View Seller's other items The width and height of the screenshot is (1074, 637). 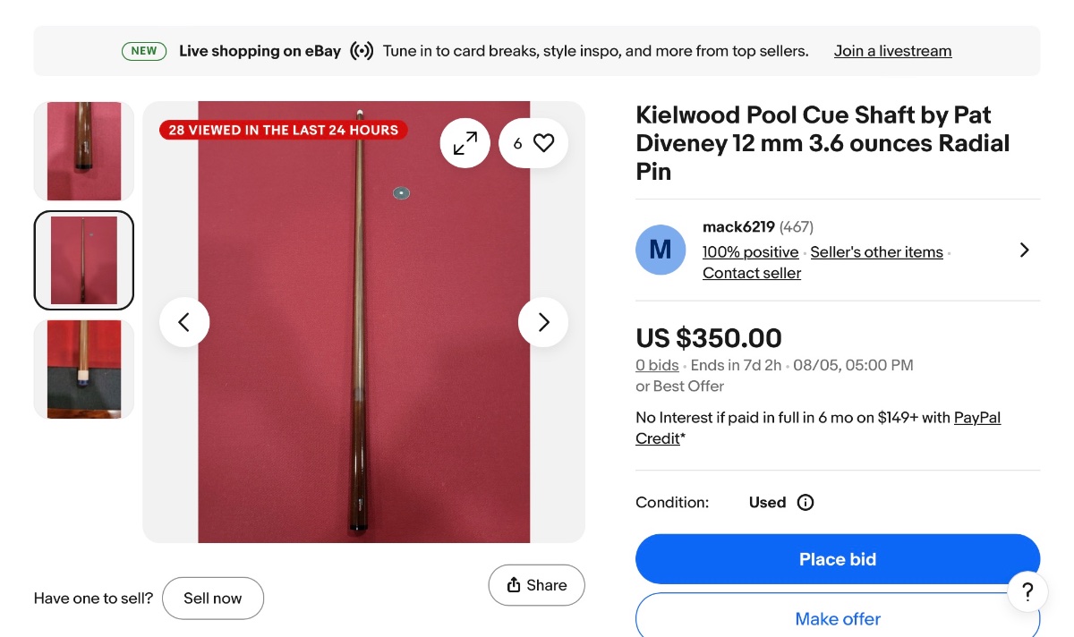(876, 252)
